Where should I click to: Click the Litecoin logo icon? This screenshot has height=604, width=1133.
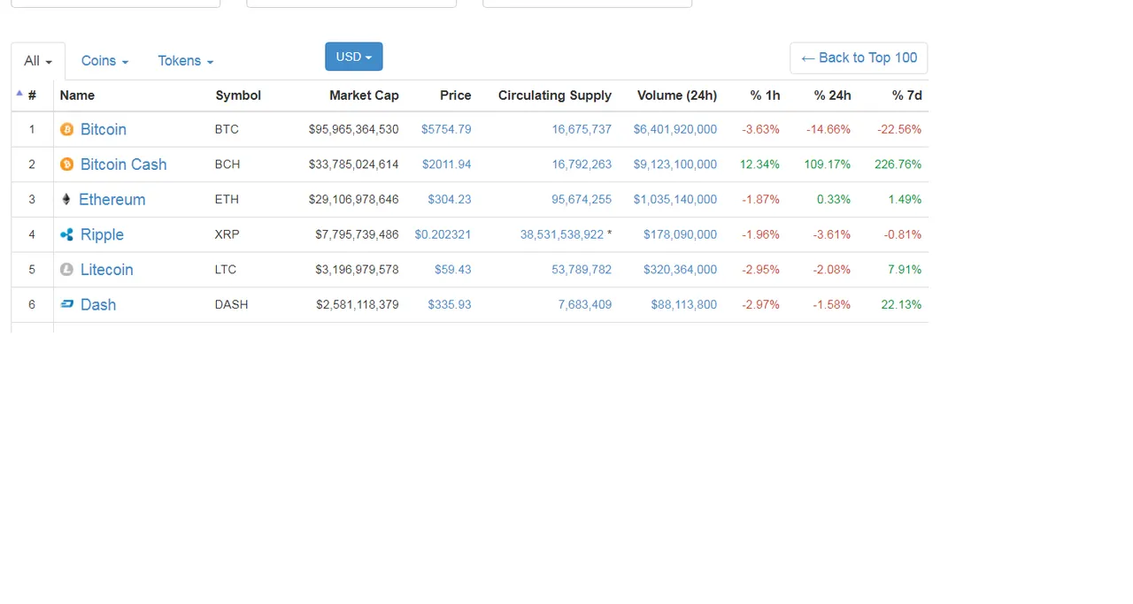(x=66, y=270)
